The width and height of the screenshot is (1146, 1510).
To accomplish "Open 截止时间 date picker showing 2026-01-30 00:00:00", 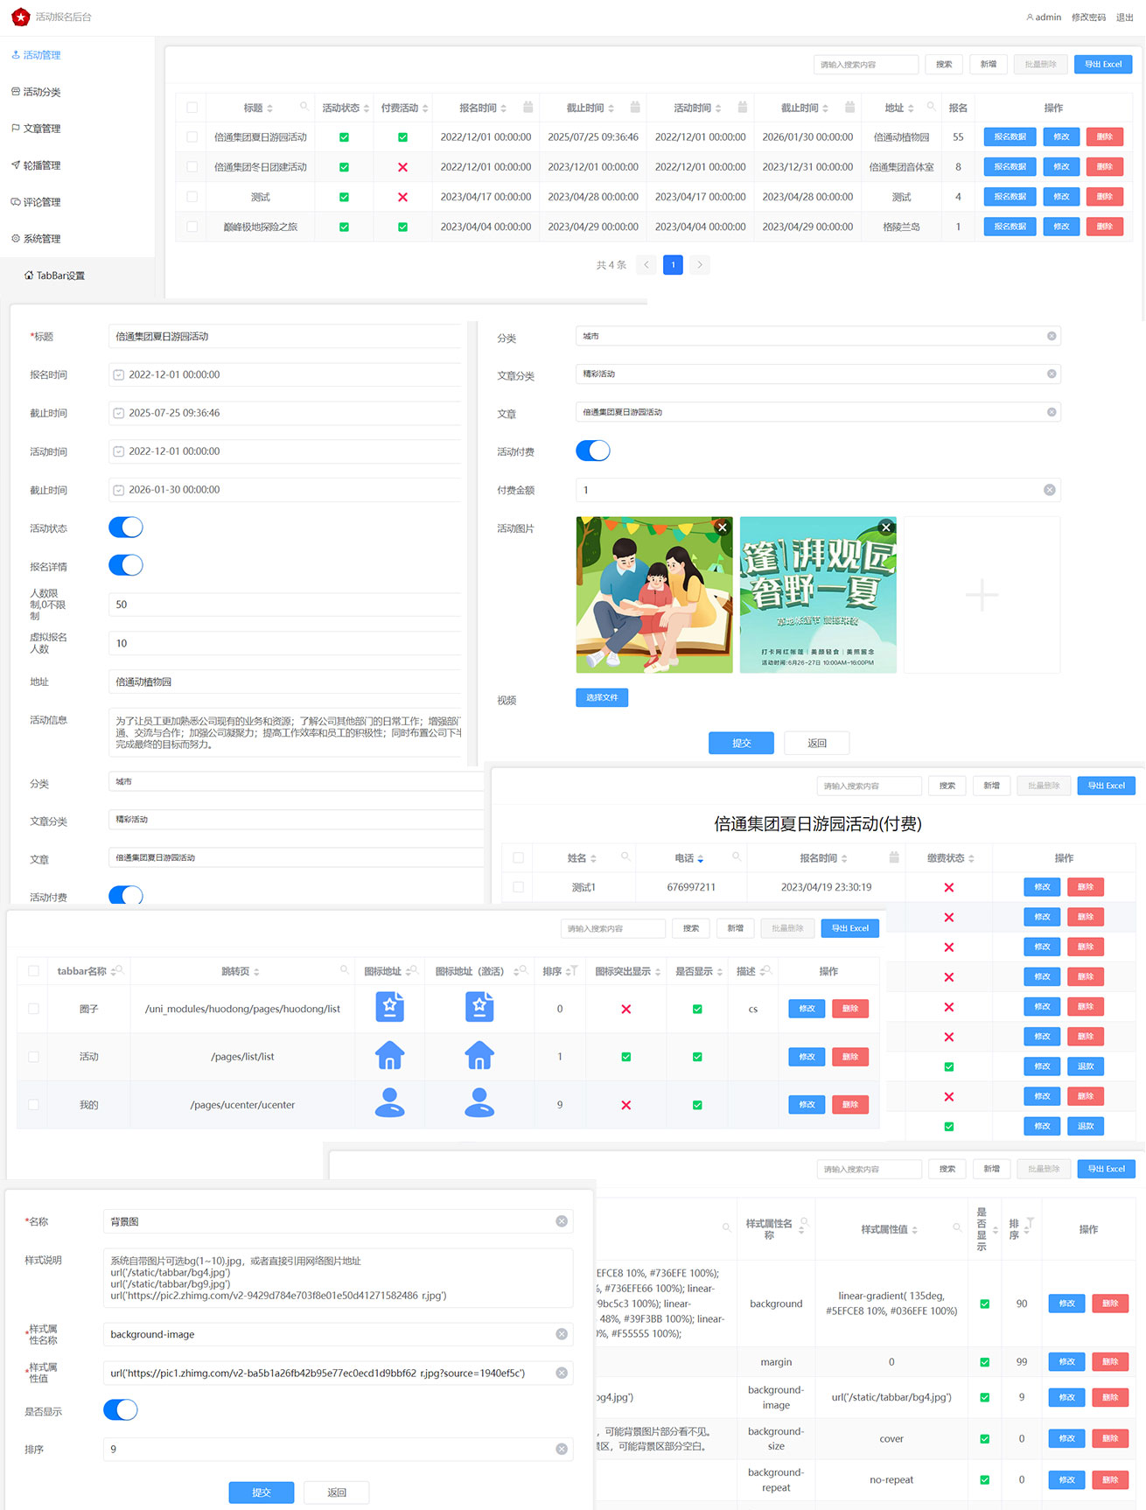I will pos(284,490).
